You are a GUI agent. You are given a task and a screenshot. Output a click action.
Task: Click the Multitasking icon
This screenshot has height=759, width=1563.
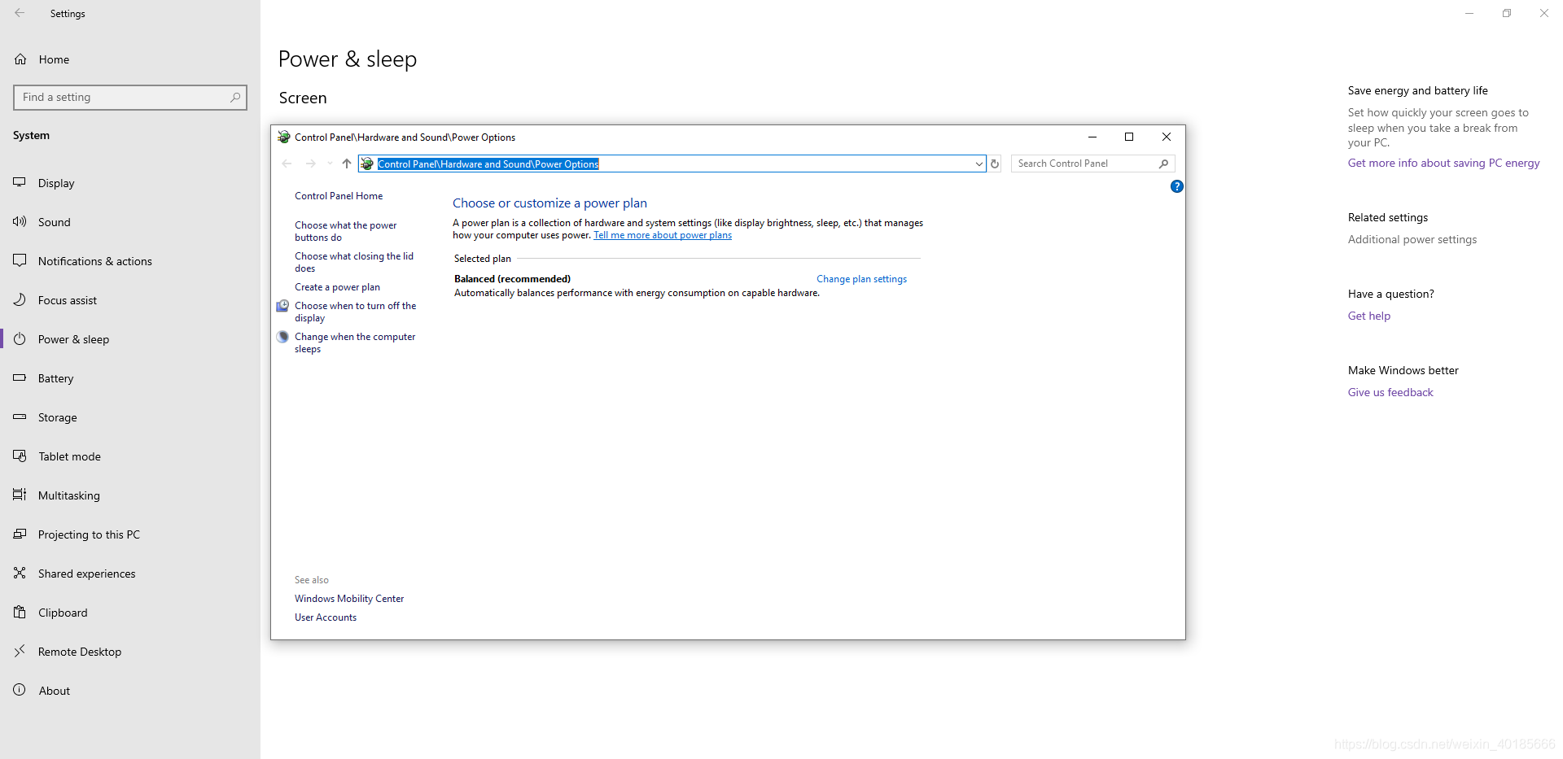[20, 495]
